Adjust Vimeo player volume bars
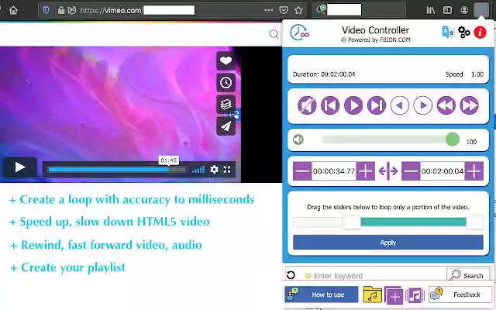Image resolution: width=496 pixels, height=310 pixels. [198, 170]
